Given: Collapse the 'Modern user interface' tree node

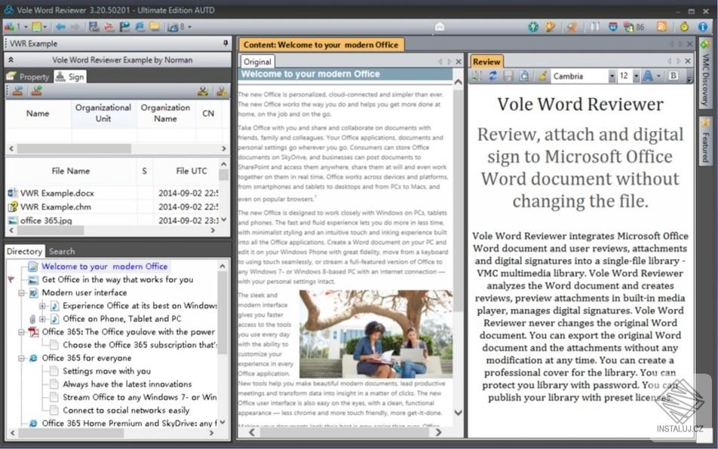Looking at the screenshot, I should coord(22,292).
